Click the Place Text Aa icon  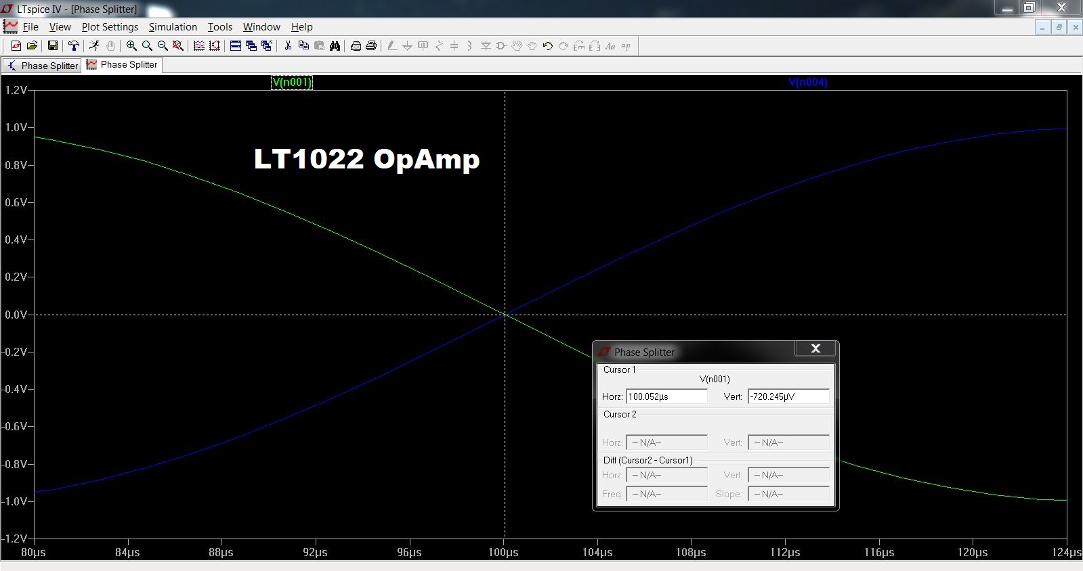click(x=610, y=46)
